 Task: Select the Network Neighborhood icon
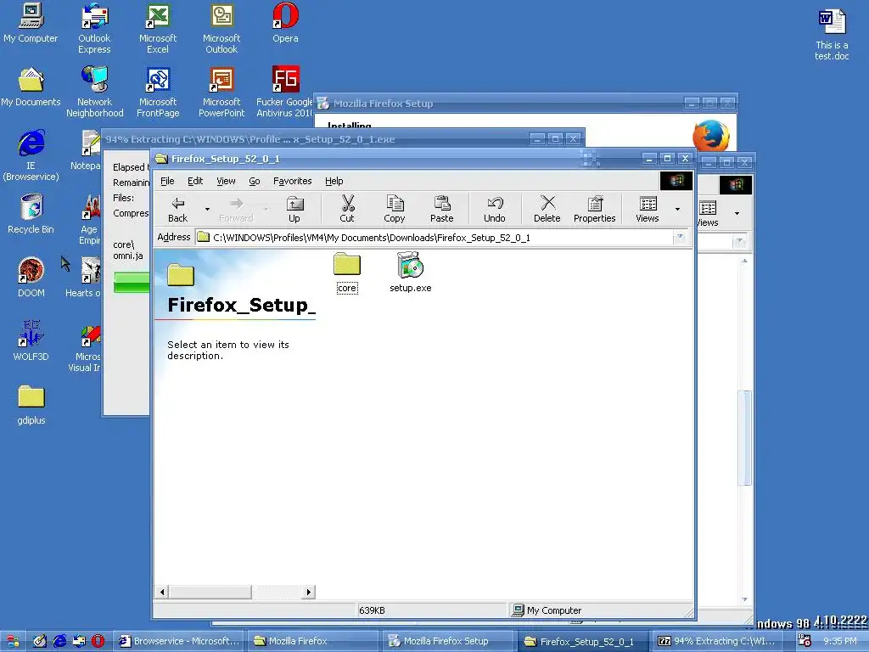[x=95, y=93]
